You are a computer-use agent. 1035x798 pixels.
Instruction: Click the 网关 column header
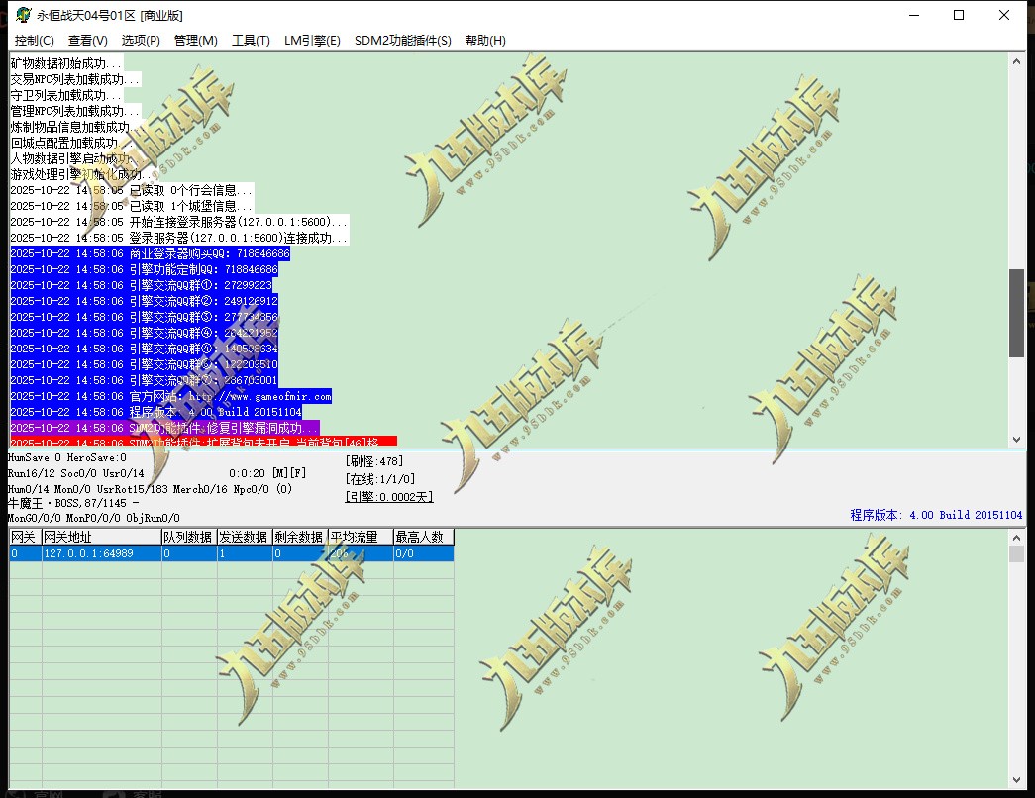(25, 537)
